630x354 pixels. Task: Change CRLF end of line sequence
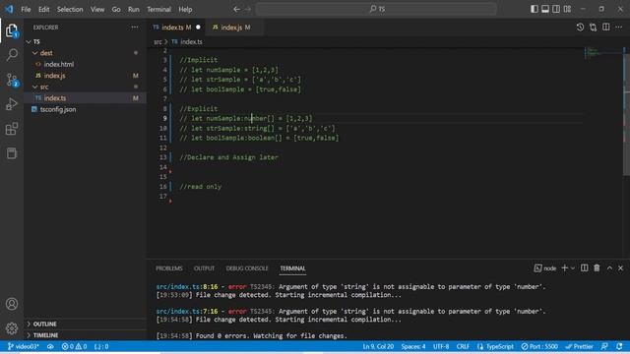(463, 346)
